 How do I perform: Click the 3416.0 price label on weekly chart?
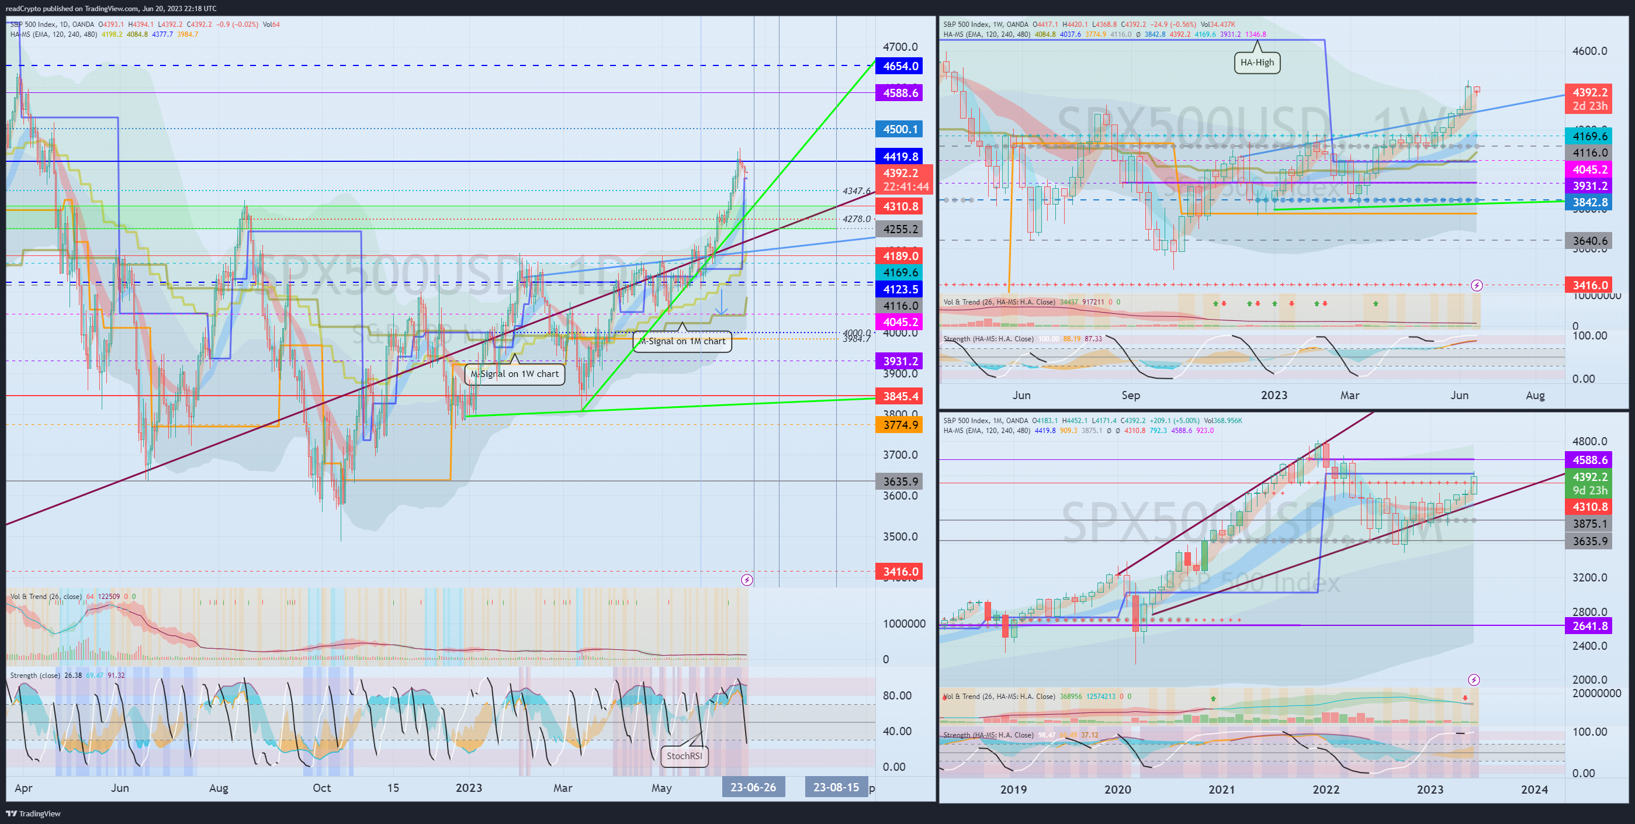pos(1589,285)
